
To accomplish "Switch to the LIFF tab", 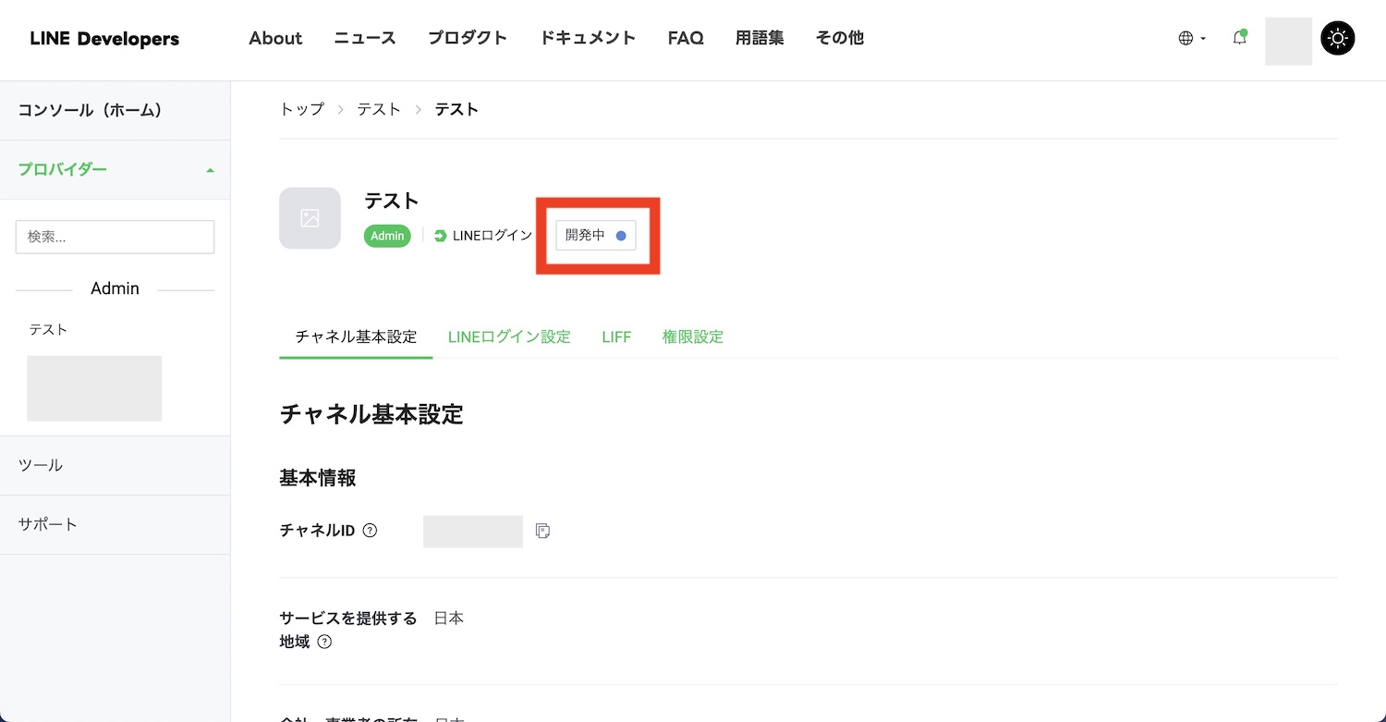I will (616, 337).
